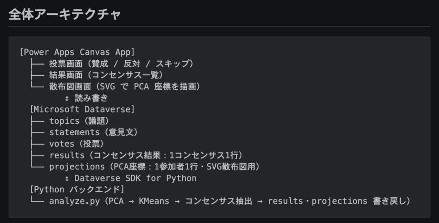The height and width of the screenshot is (223, 439).
Task: Click the [Python バックエンド] line
Action: click(77, 190)
